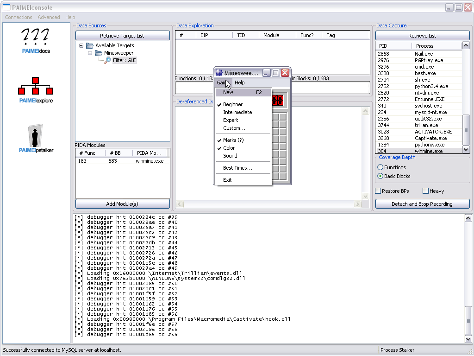
Task: Open the PAIMEIconsole Help menu
Action: coord(70,17)
